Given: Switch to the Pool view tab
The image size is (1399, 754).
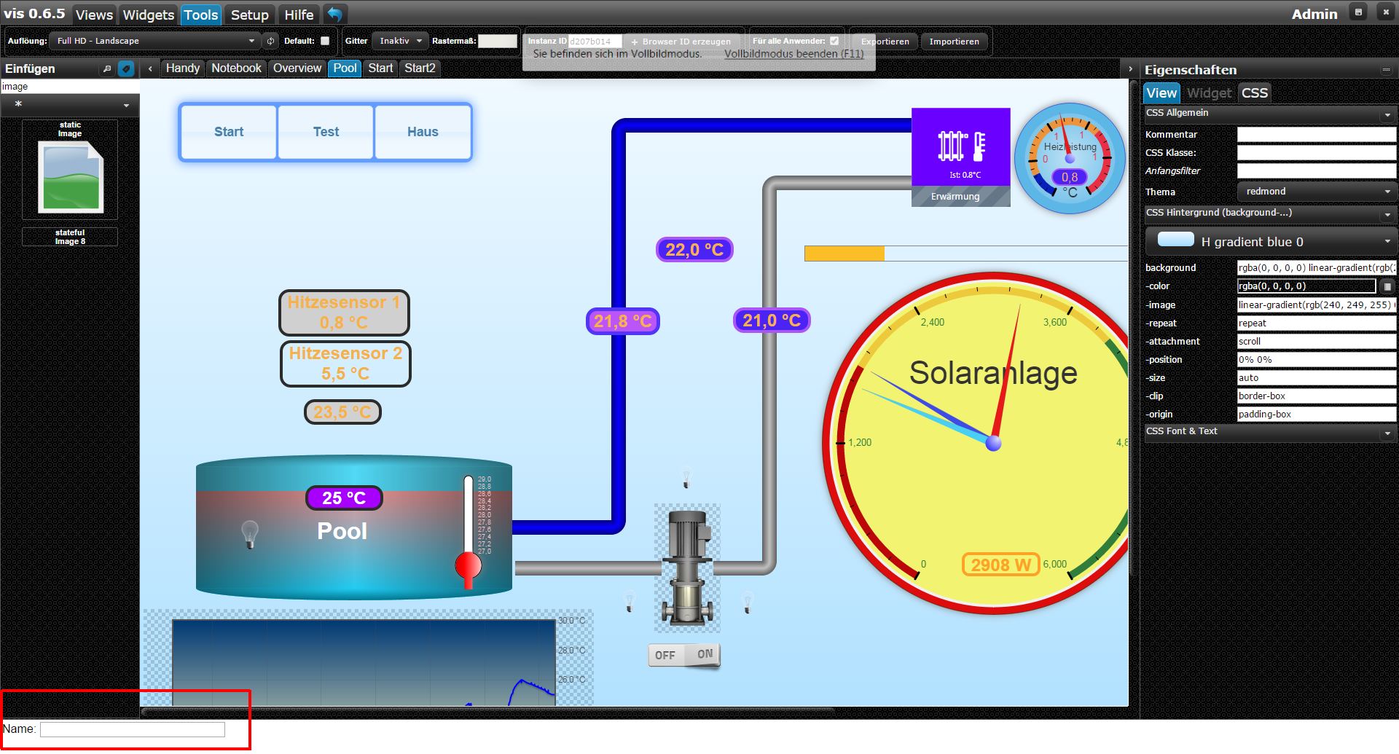Looking at the screenshot, I should [x=345, y=68].
